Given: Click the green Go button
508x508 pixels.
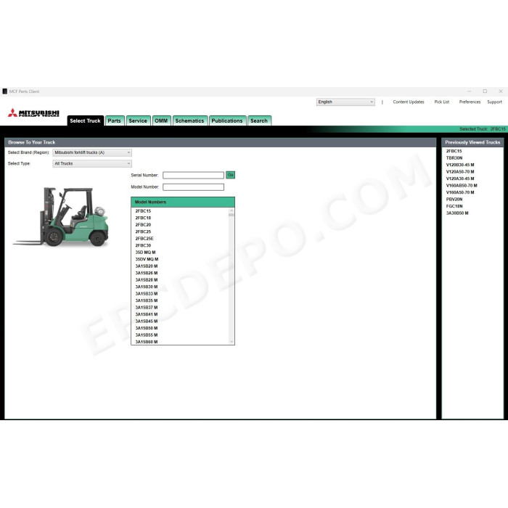Looking at the screenshot, I should pyautogui.click(x=230, y=175).
